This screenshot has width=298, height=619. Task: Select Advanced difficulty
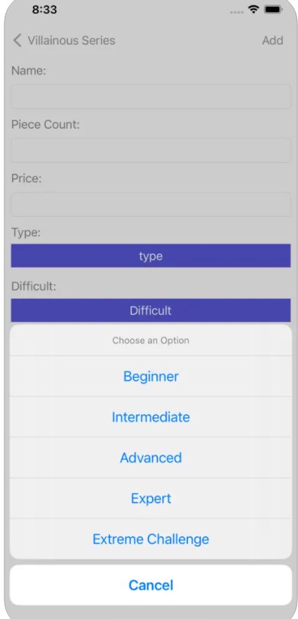click(x=151, y=458)
